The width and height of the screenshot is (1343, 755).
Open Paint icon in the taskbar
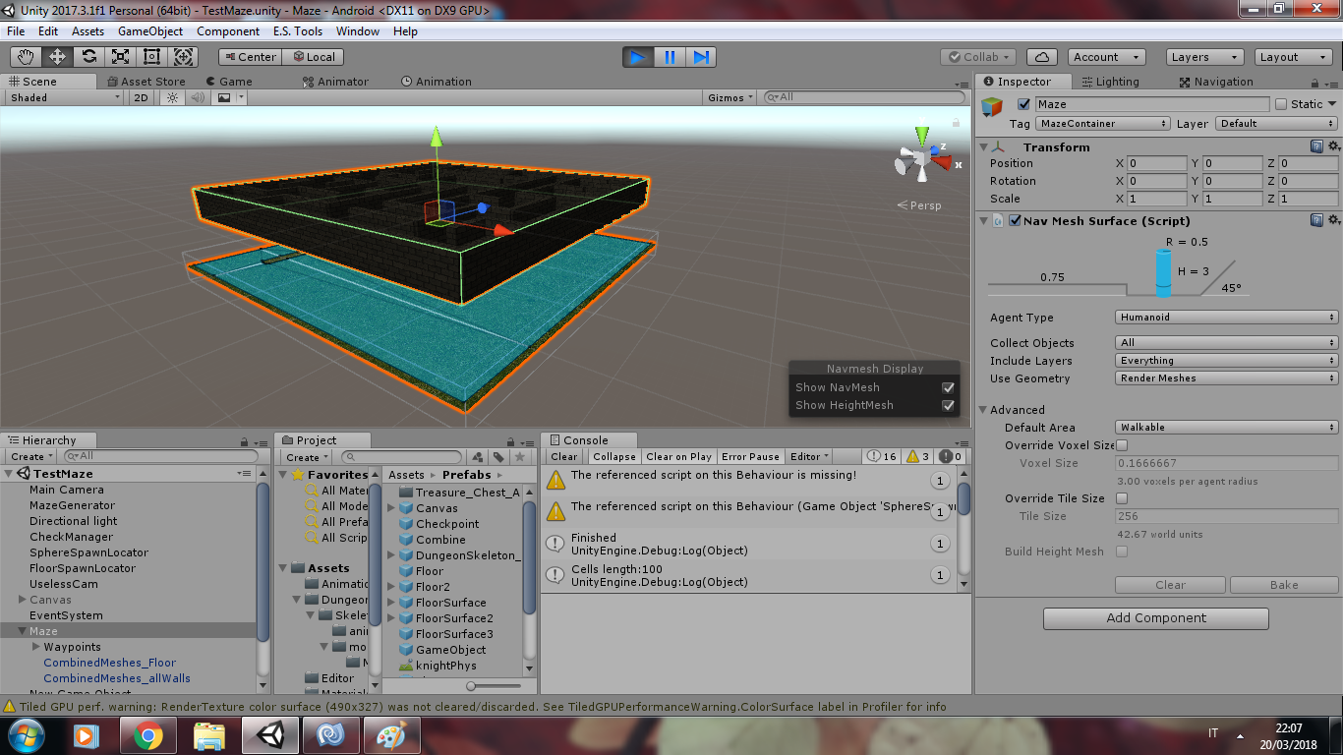(392, 734)
